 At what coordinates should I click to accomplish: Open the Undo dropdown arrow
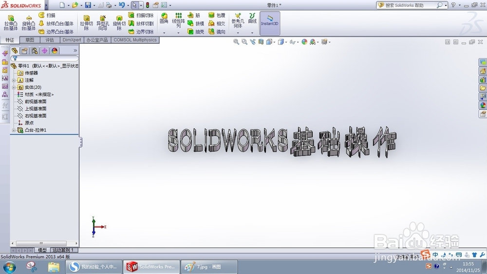(128, 5)
